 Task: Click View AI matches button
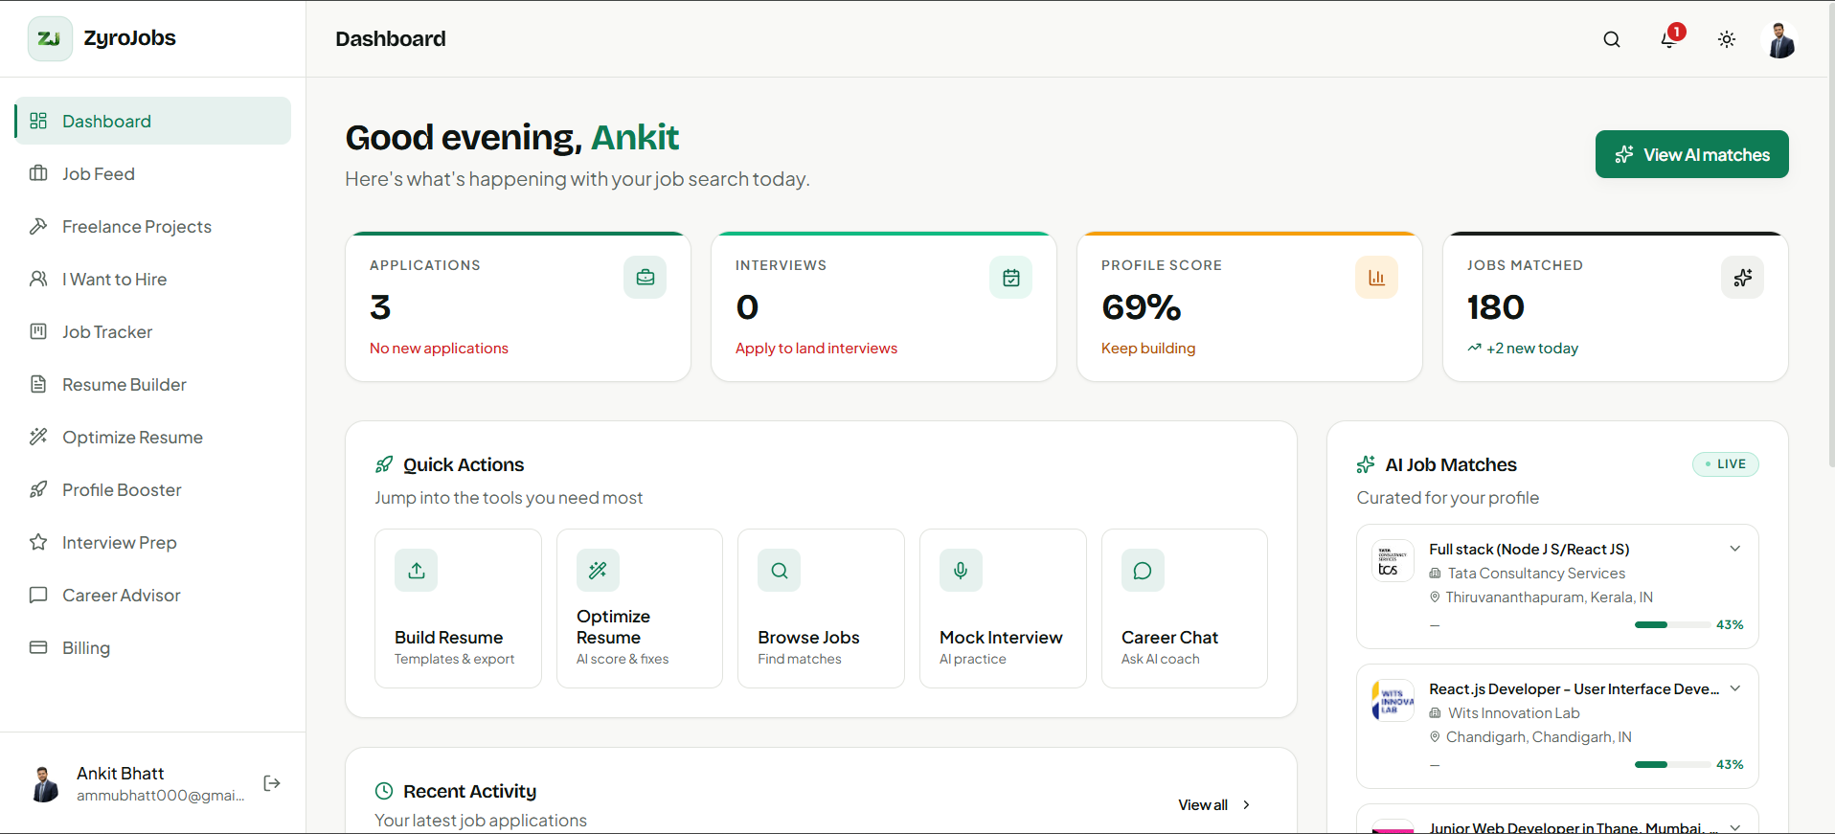click(1691, 154)
